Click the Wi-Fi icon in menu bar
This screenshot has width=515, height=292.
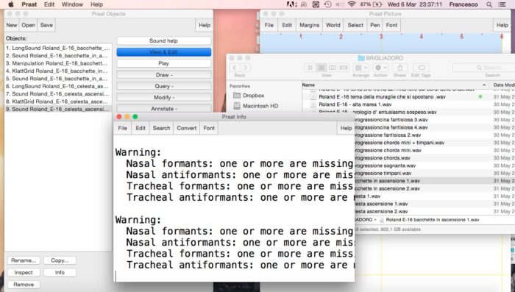[x=352, y=4]
